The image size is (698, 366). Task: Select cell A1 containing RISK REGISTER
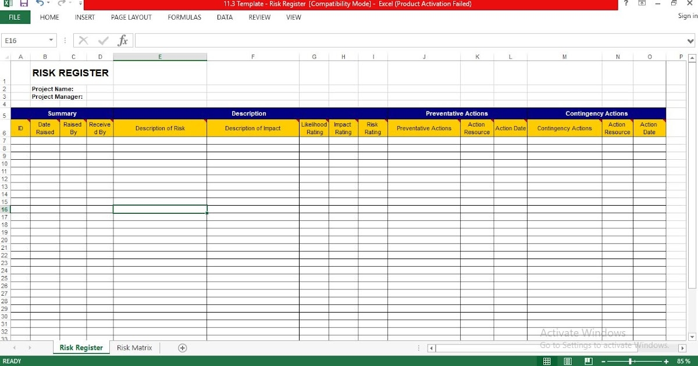point(70,73)
